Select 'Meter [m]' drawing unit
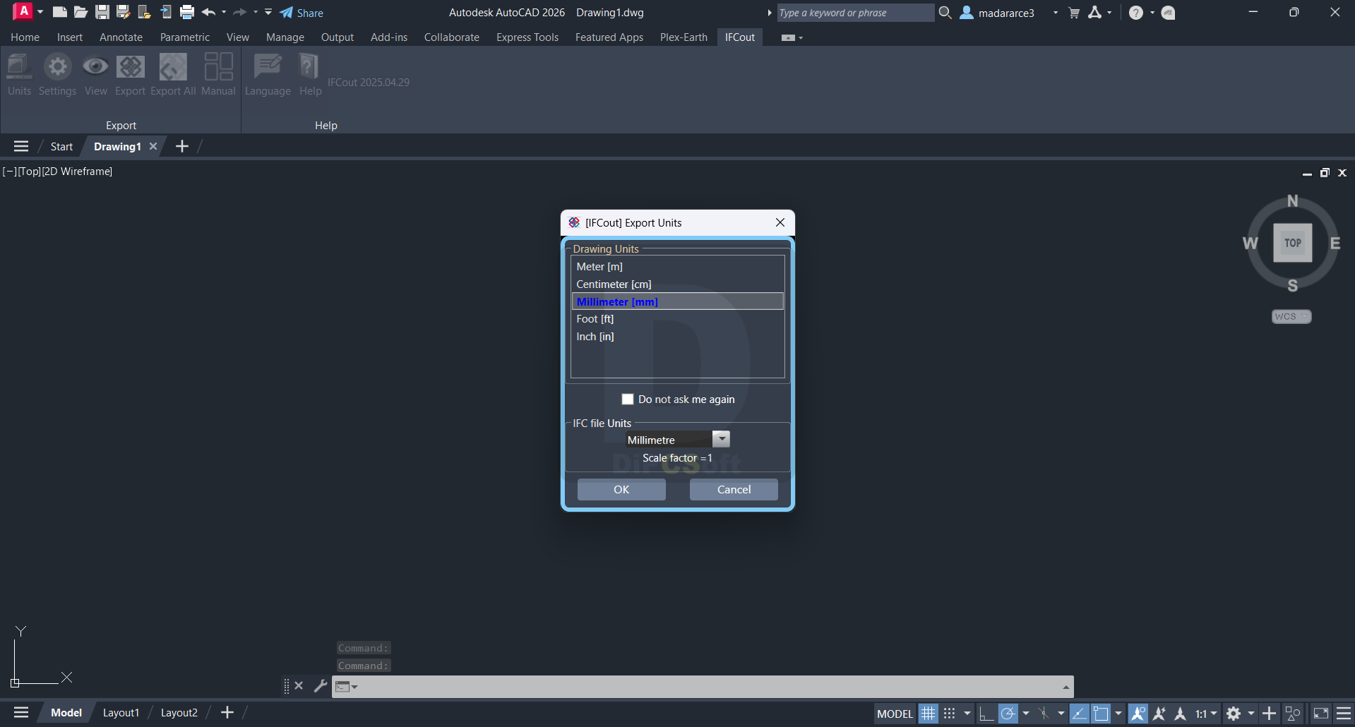The image size is (1355, 727). [677, 267]
